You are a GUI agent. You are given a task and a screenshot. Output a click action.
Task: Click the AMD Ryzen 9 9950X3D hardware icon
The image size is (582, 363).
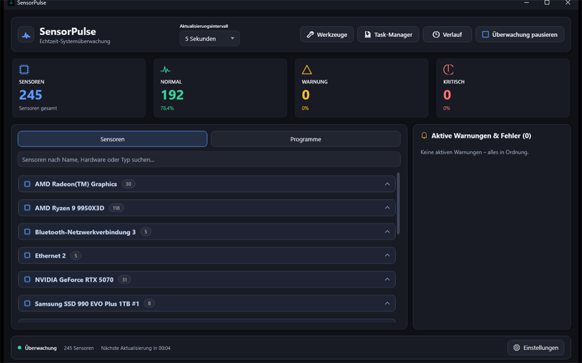[27, 208]
